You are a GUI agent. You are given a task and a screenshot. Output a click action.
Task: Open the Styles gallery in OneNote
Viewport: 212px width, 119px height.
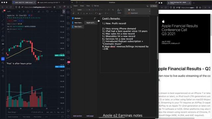click(119, 11)
